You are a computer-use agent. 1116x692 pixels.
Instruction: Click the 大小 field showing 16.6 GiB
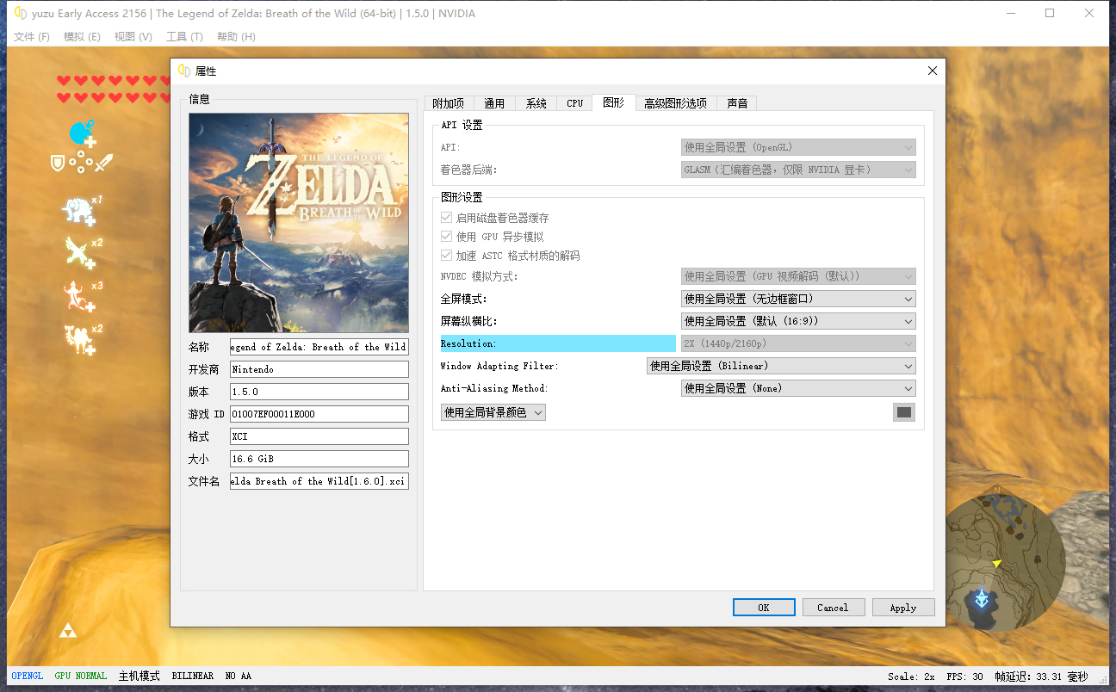click(x=319, y=459)
